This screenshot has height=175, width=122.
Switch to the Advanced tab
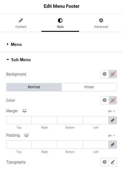tap(101, 23)
